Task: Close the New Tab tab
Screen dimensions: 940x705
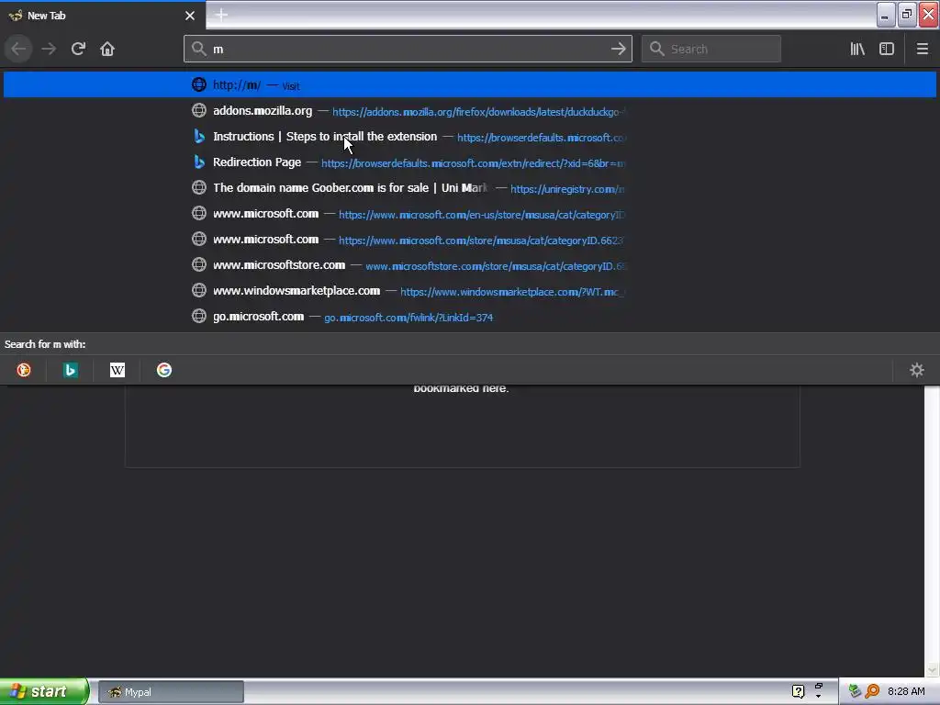Action: click(x=190, y=16)
